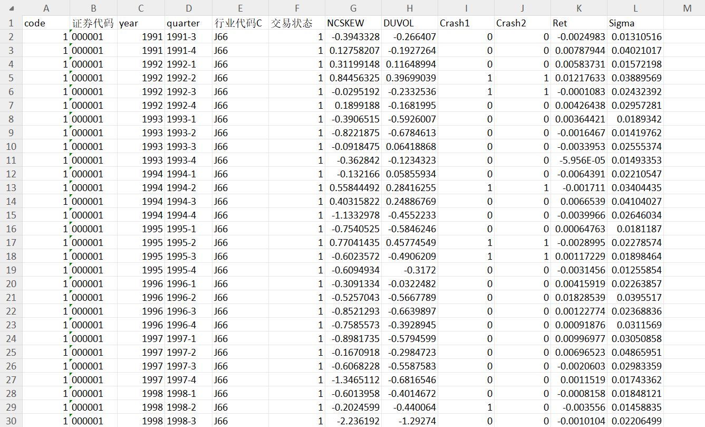Select column F by its header
This screenshot has height=427, width=705.
click(297, 8)
